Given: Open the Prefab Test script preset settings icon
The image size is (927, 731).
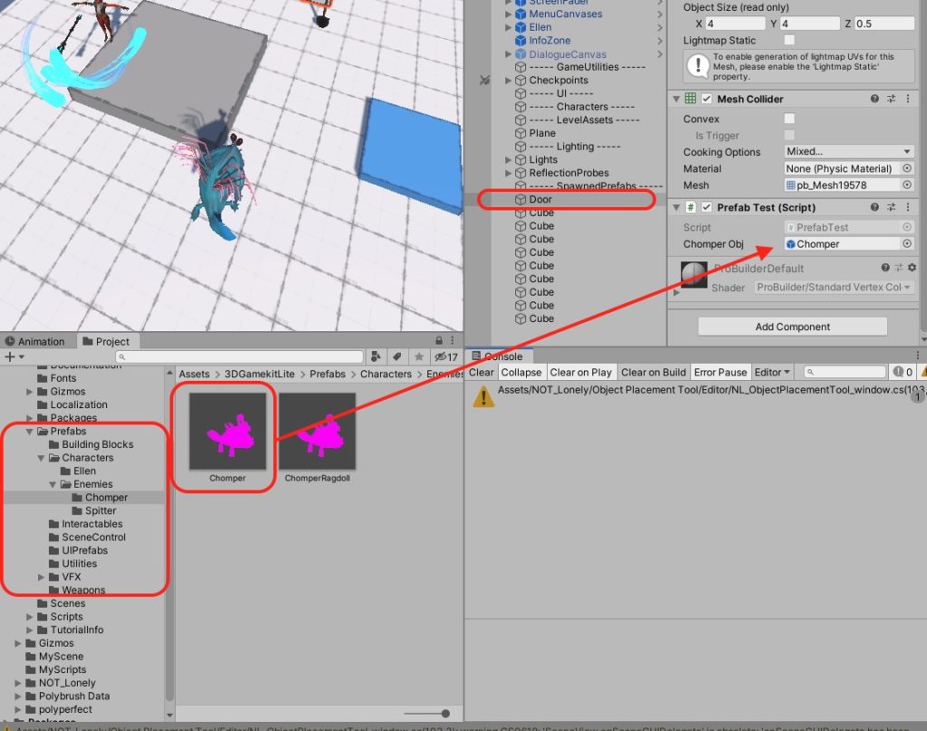Looking at the screenshot, I should 891,207.
